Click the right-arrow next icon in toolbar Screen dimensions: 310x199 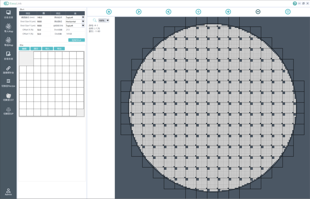pos(138,12)
